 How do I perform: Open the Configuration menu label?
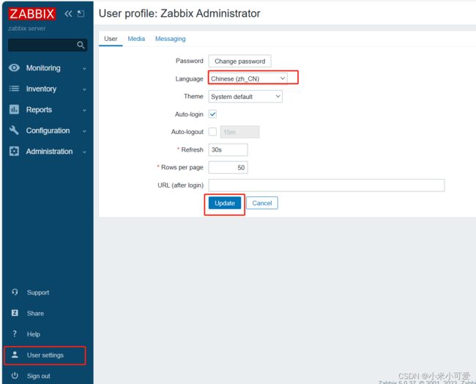coord(48,130)
